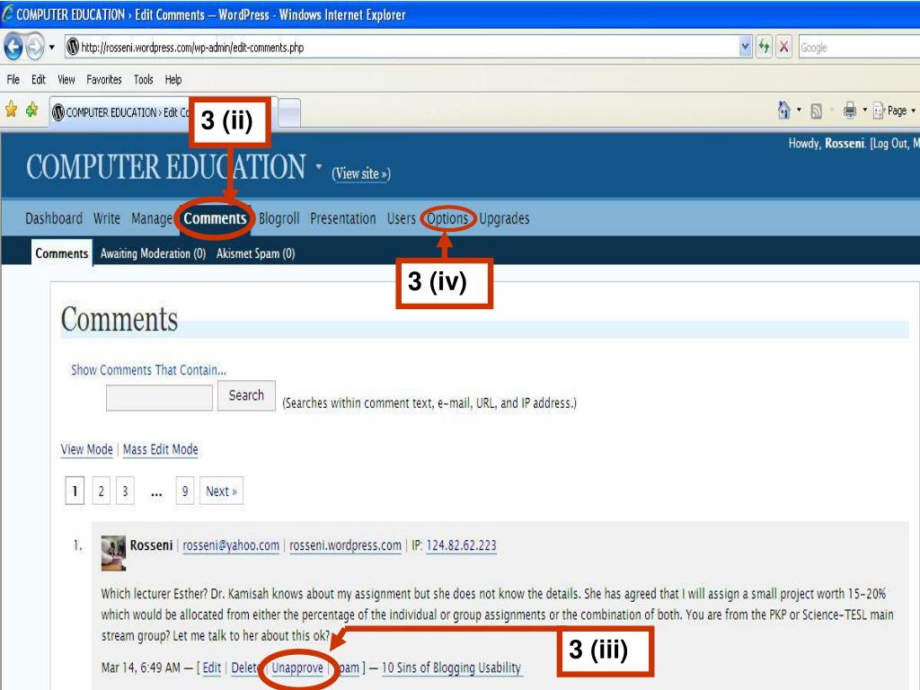The width and height of the screenshot is (920, 690).
Task: Click the Next » pagination link
Action: (x=221, y=491)
